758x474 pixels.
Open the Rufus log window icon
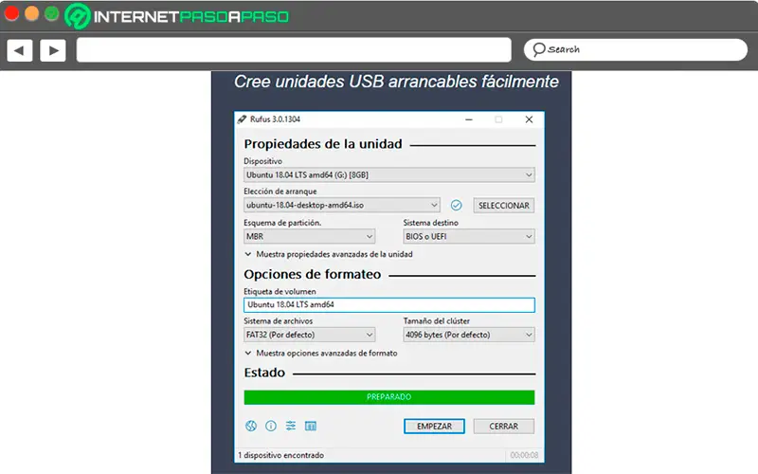pyautogui.click(x=311, y=426)
